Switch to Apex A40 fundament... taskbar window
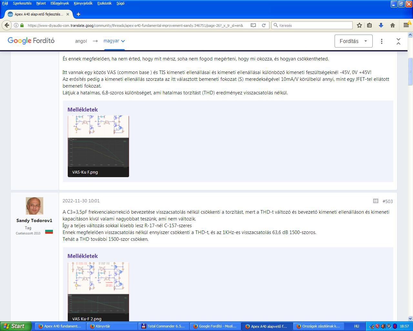 pos(60,326)
